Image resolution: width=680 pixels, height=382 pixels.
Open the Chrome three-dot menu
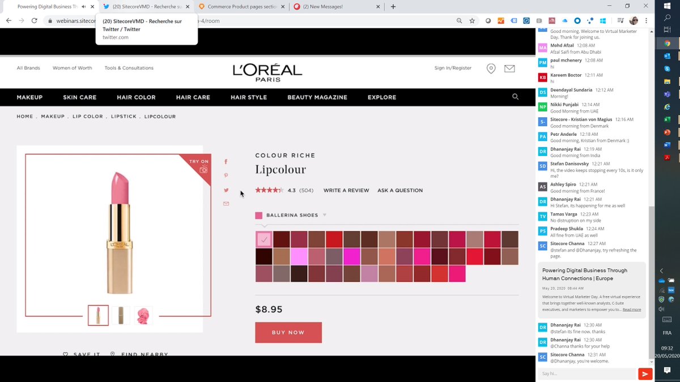click(x=646, y=20)
